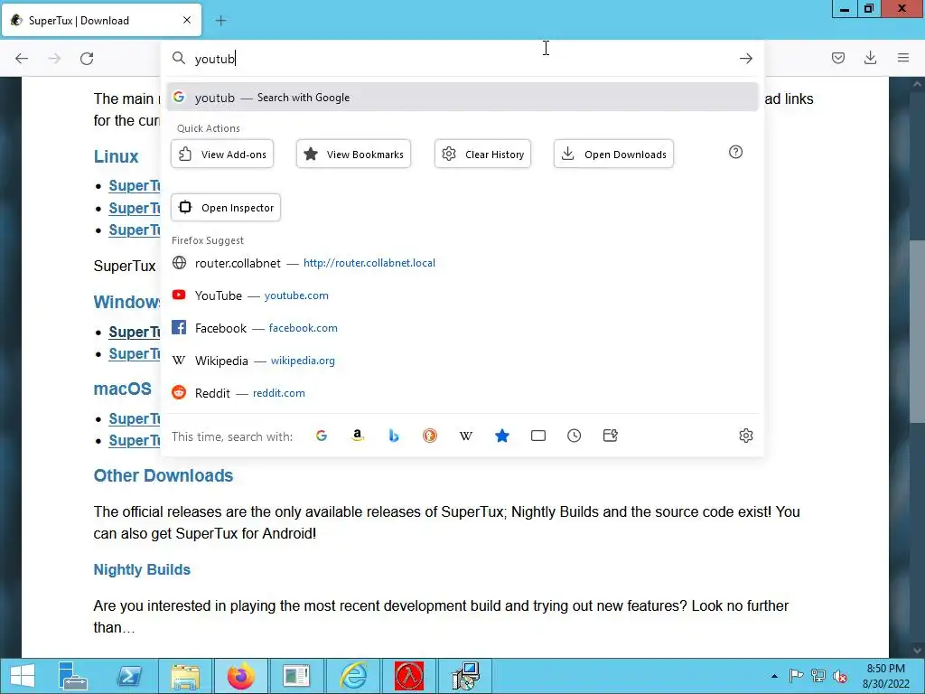Search in Bookmarks star icon
The height and width of the screenshot is (694, 925).
coord(502,436)
